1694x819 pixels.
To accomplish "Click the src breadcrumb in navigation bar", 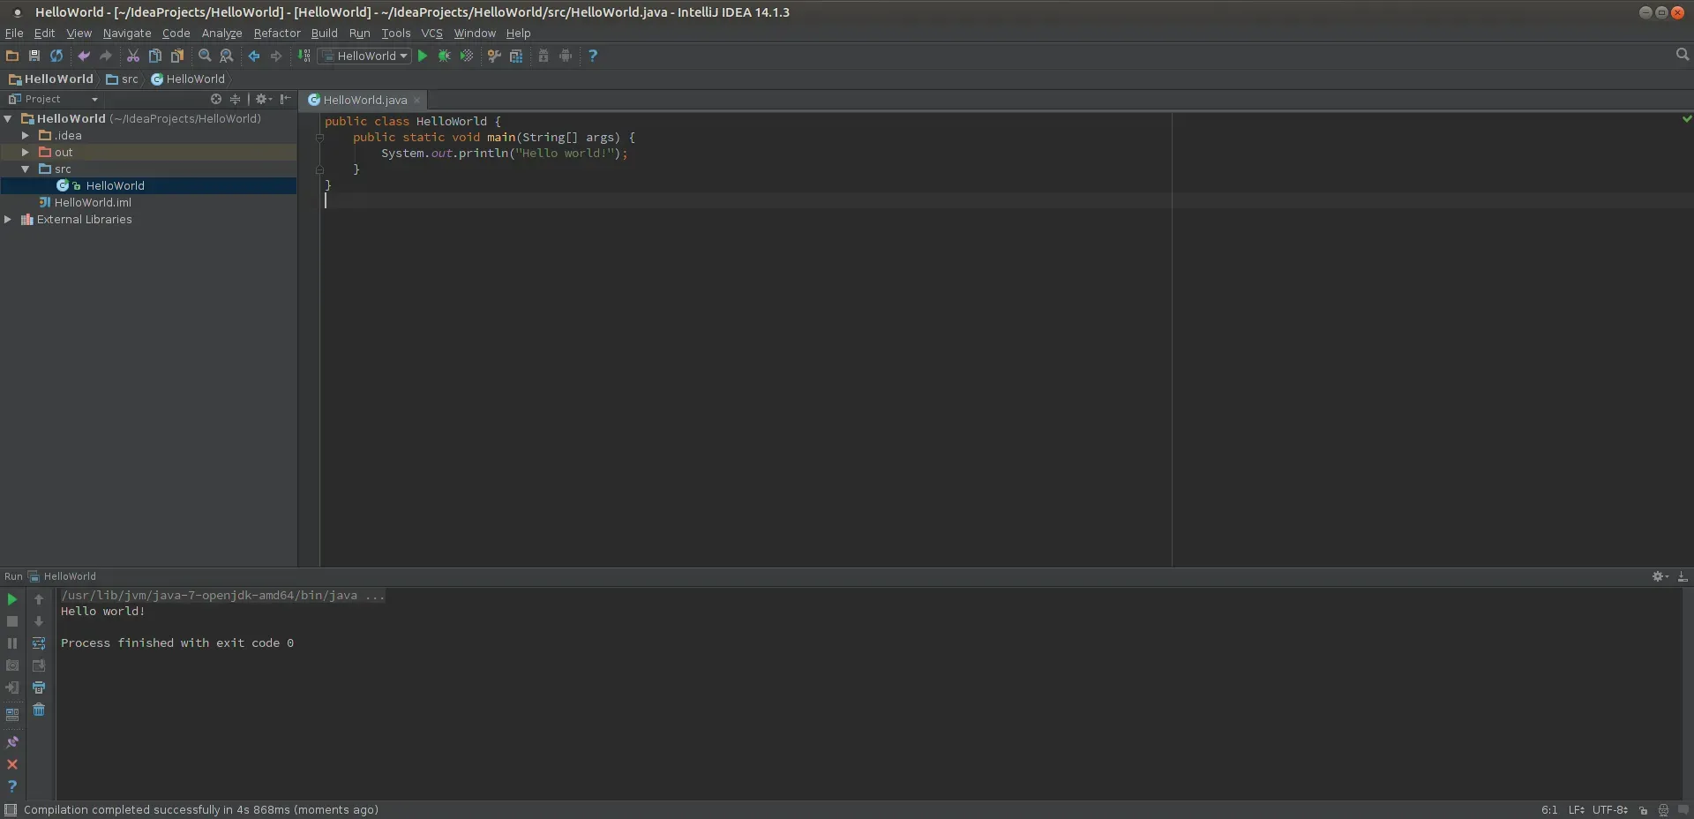I will click(123, 79).
